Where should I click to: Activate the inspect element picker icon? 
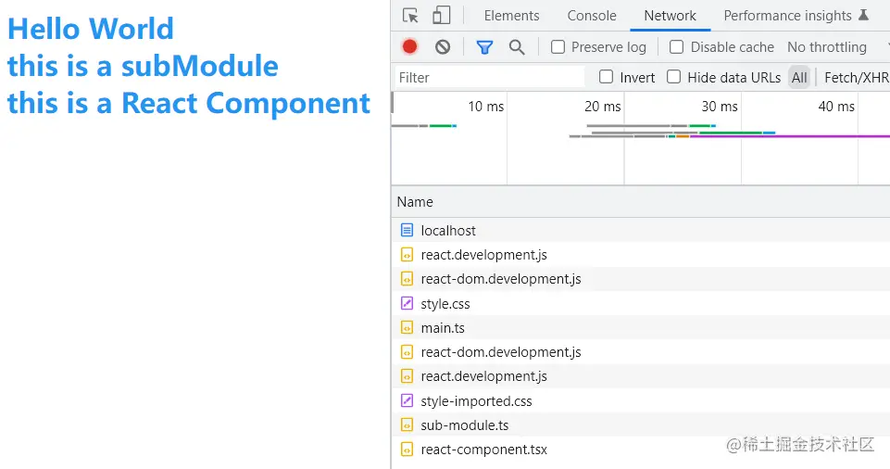point(410,16)
